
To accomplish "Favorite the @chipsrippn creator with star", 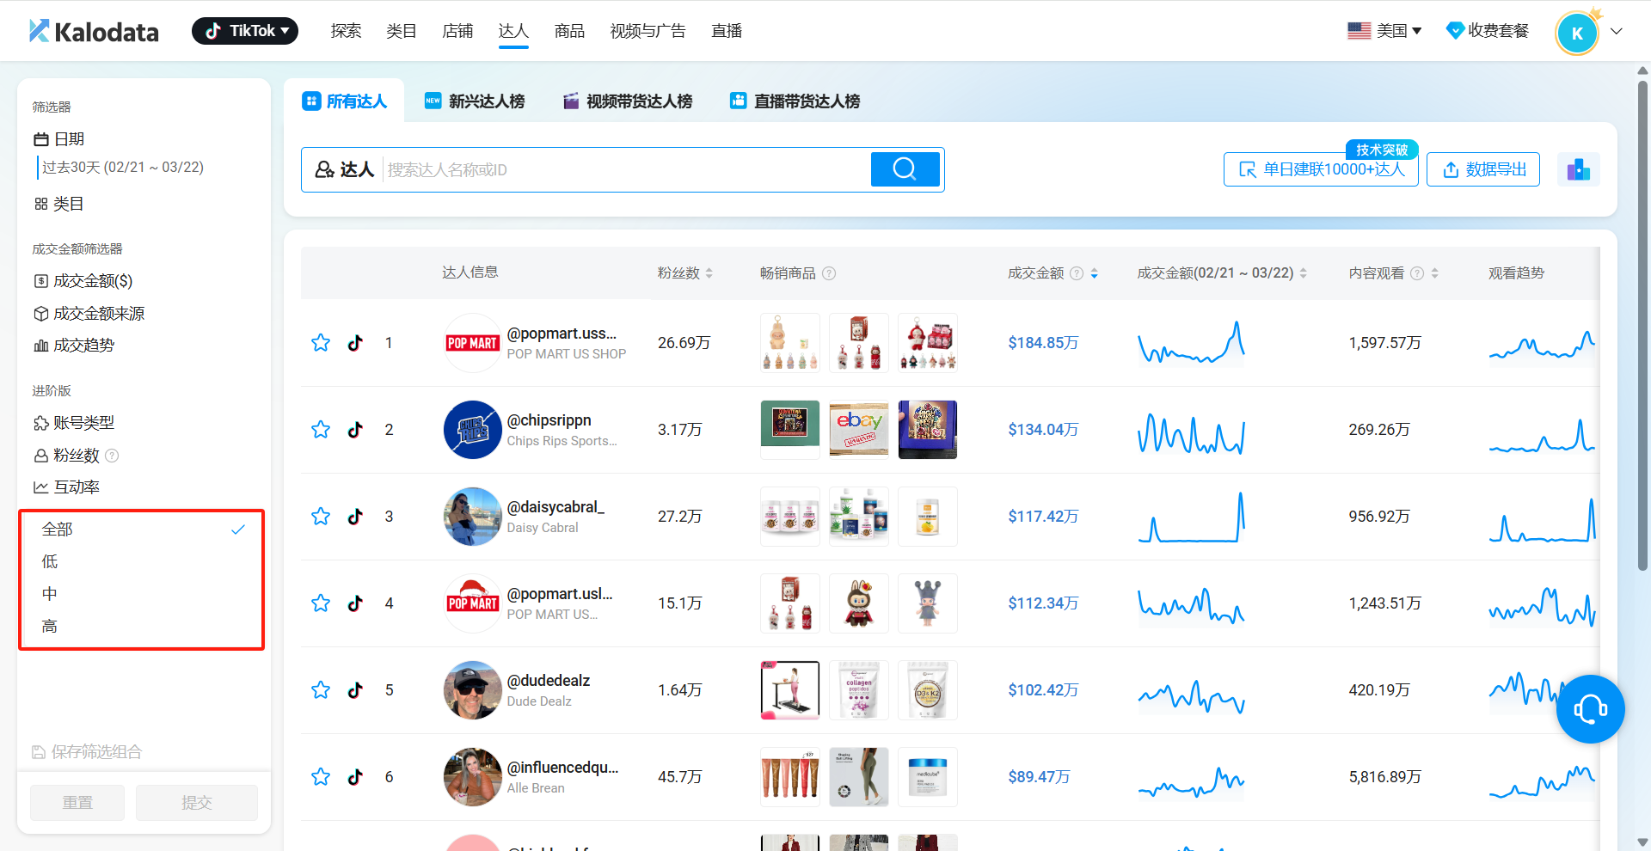I will (321, 430).
